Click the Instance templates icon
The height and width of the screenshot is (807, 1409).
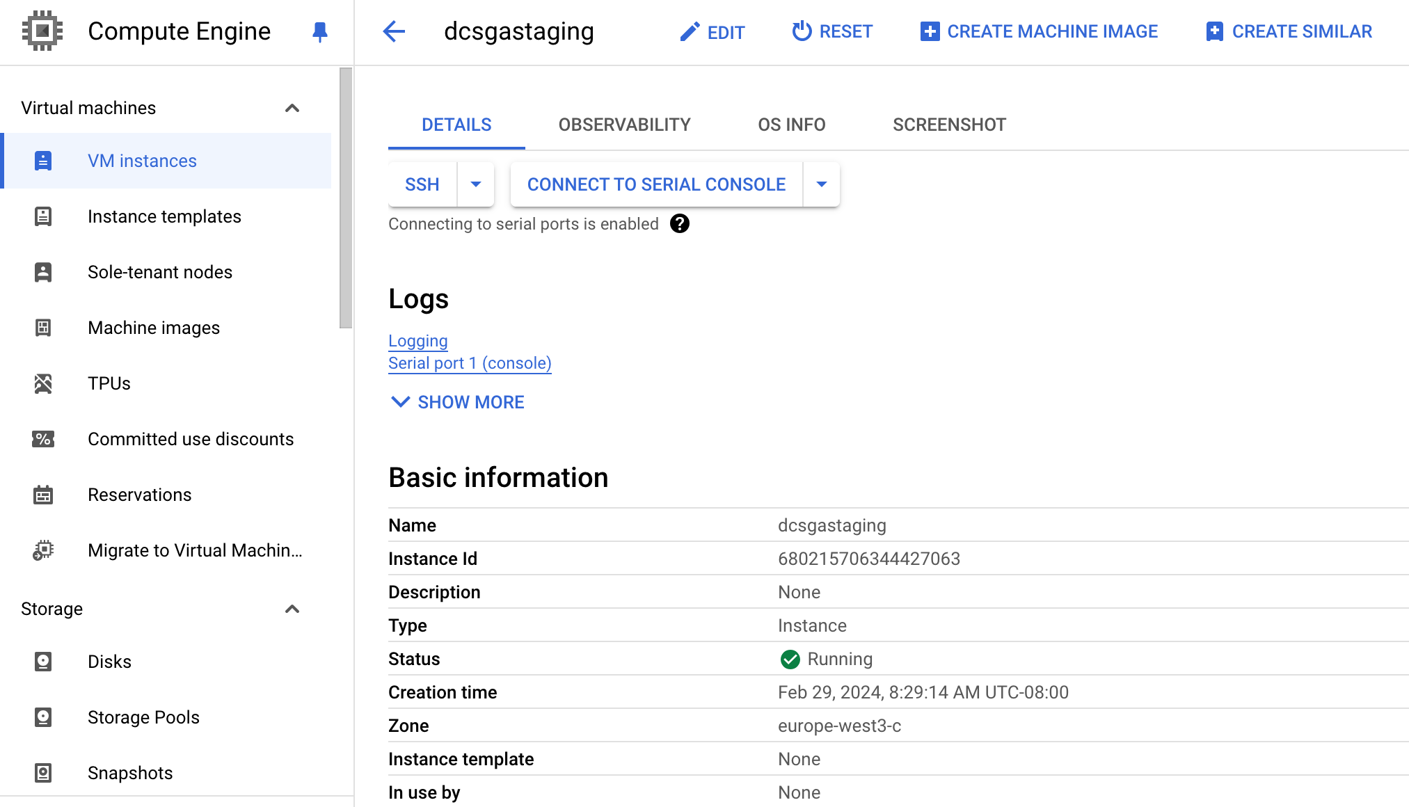point(42,217)
